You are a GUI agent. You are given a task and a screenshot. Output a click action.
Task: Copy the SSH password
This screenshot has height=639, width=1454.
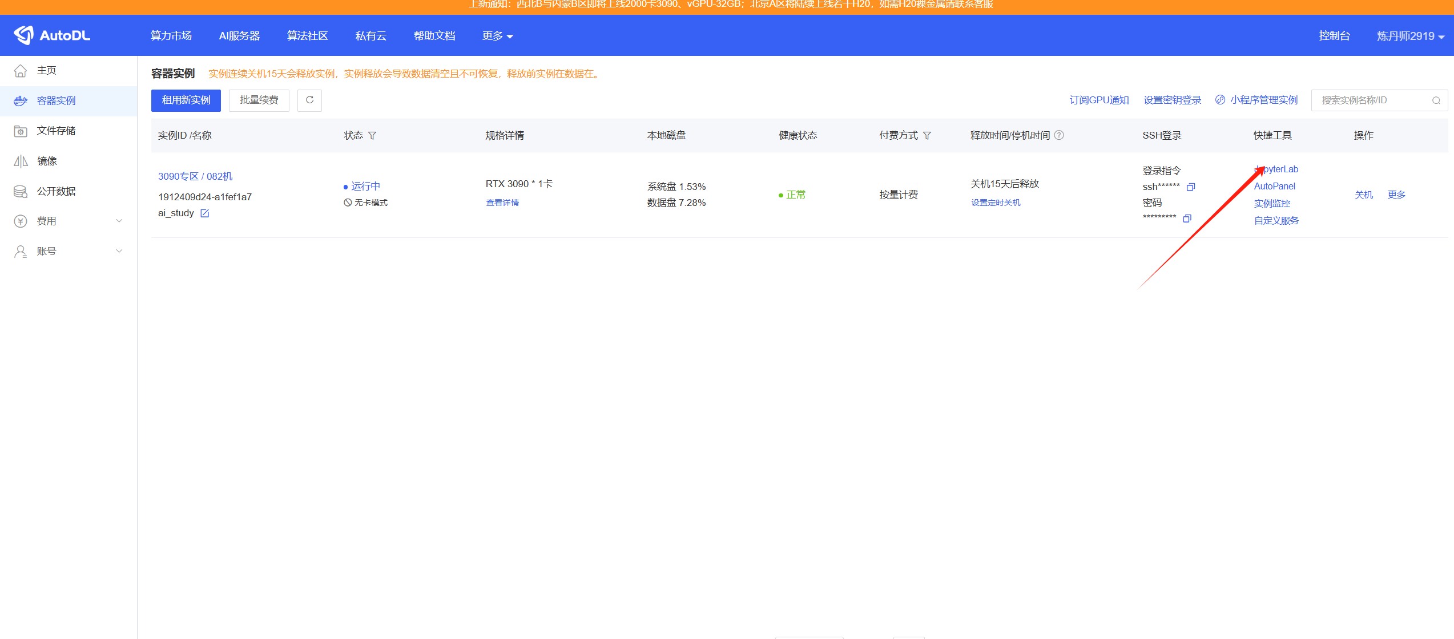pyautogui.click(x=1187, y=219)
